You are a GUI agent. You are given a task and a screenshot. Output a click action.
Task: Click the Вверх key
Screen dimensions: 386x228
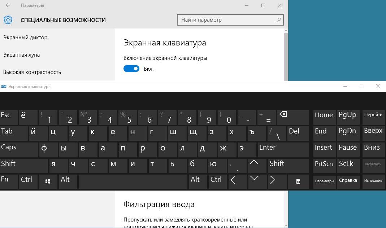pos(373,133)
